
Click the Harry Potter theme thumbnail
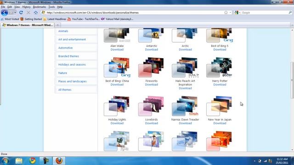[x=220, y=67]
